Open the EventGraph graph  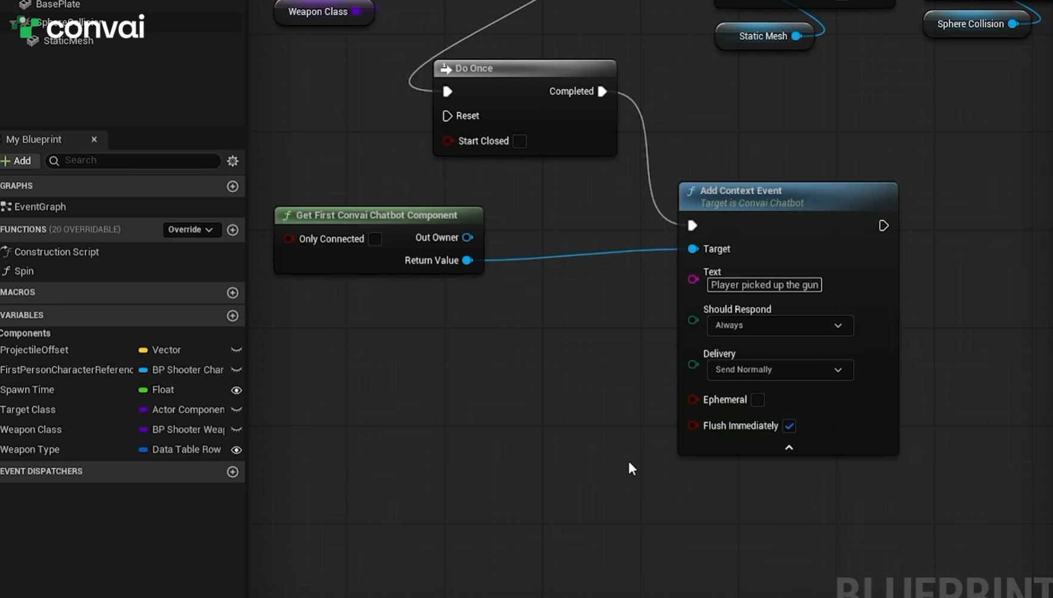pos(40,207)
